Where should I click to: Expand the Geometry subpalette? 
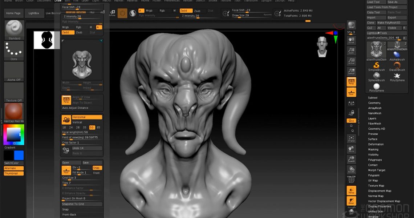tap(374, 103)
